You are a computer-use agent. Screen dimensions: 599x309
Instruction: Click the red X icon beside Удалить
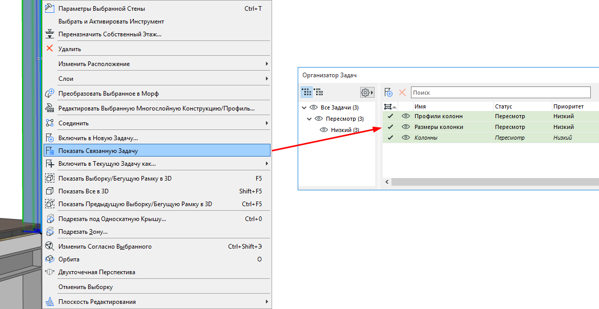(50, 49)
